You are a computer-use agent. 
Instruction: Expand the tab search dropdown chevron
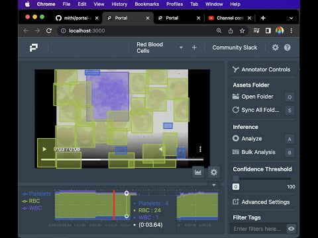[x=291, y=18]
